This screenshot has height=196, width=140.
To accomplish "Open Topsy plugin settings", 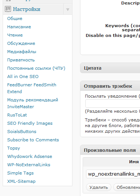I will pos(14,148).
